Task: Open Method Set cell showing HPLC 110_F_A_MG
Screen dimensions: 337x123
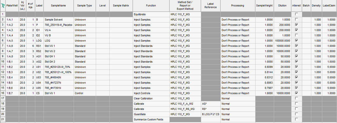Action: (x=185, y=104)
